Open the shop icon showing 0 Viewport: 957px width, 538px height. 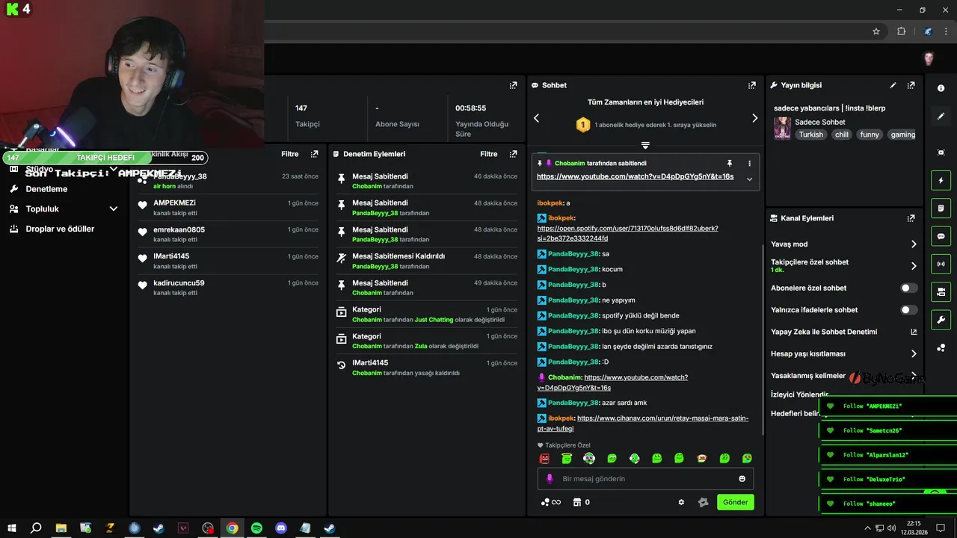(582, 502)
